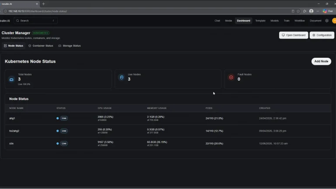Open the Models menu item
This screenshot has width=336, height=189.
click(274, 21)
